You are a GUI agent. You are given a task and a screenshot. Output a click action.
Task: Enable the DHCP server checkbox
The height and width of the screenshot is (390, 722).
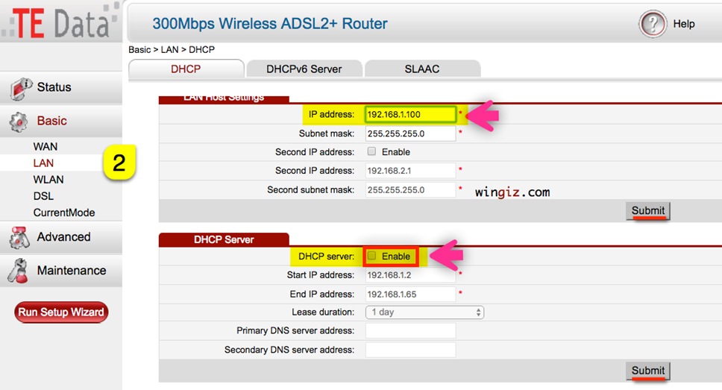pyautogui.click(x=371, y=256)
